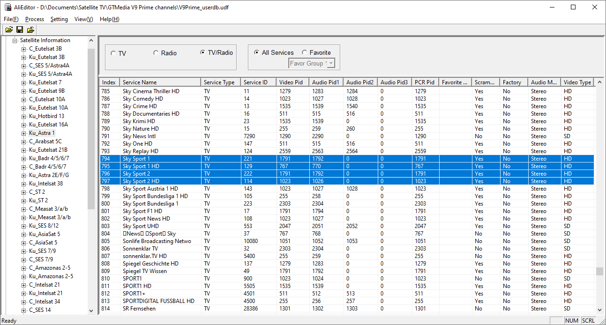Click the Video Type column header
The image size is (606, 325).
point(577,82)
